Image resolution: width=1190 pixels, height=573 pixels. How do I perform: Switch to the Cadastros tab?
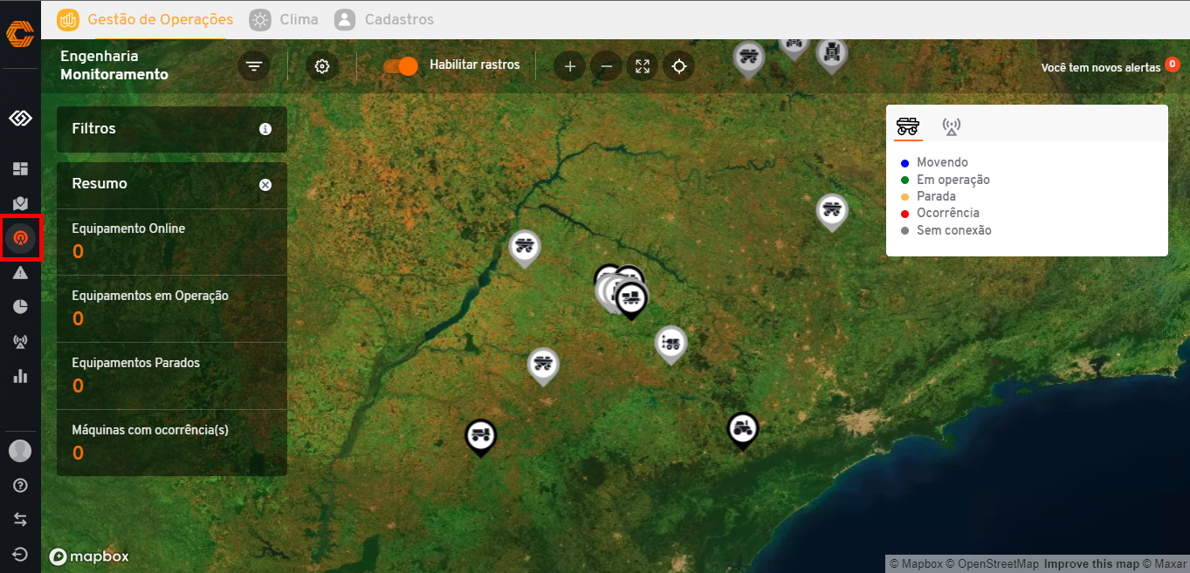(x=384, y=19)
